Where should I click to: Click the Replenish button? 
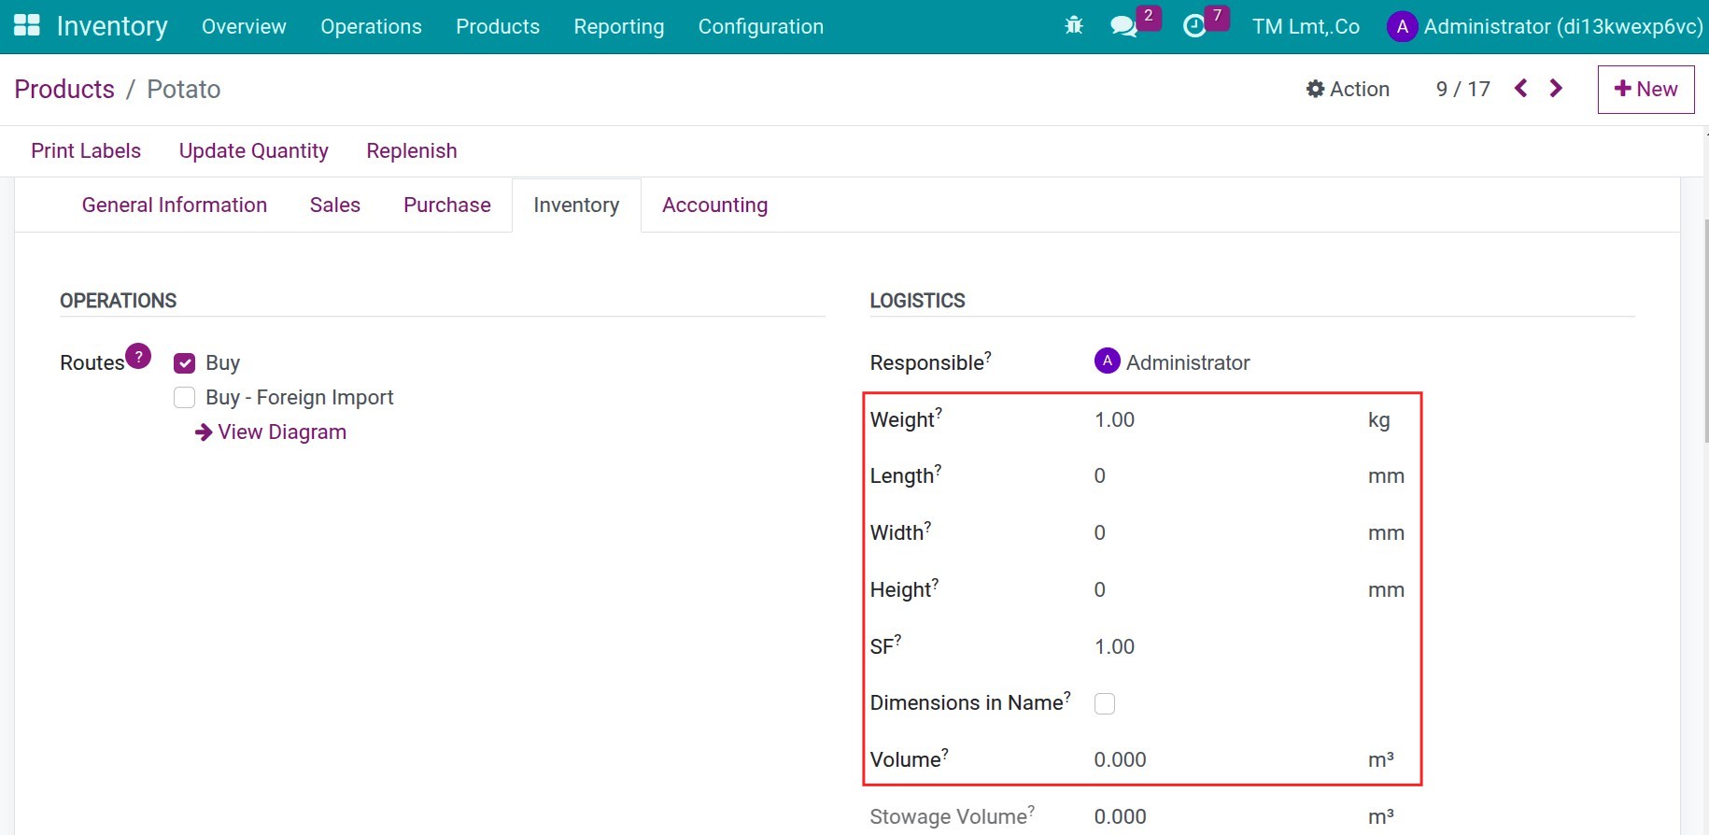(x=412, y=150)
